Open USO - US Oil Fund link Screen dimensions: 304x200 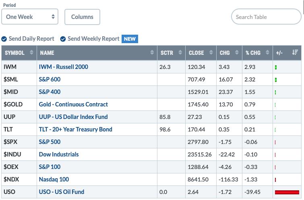[62, 192]
